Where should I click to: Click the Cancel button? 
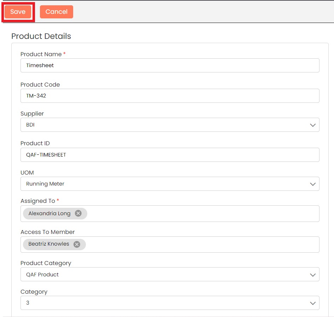(x=56, y=12)
